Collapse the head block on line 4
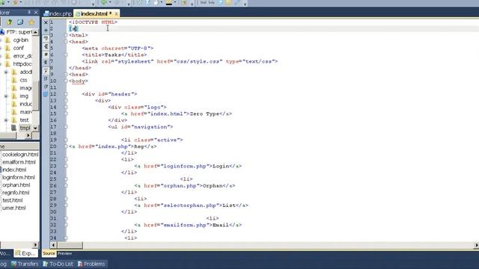 [66, 42]
